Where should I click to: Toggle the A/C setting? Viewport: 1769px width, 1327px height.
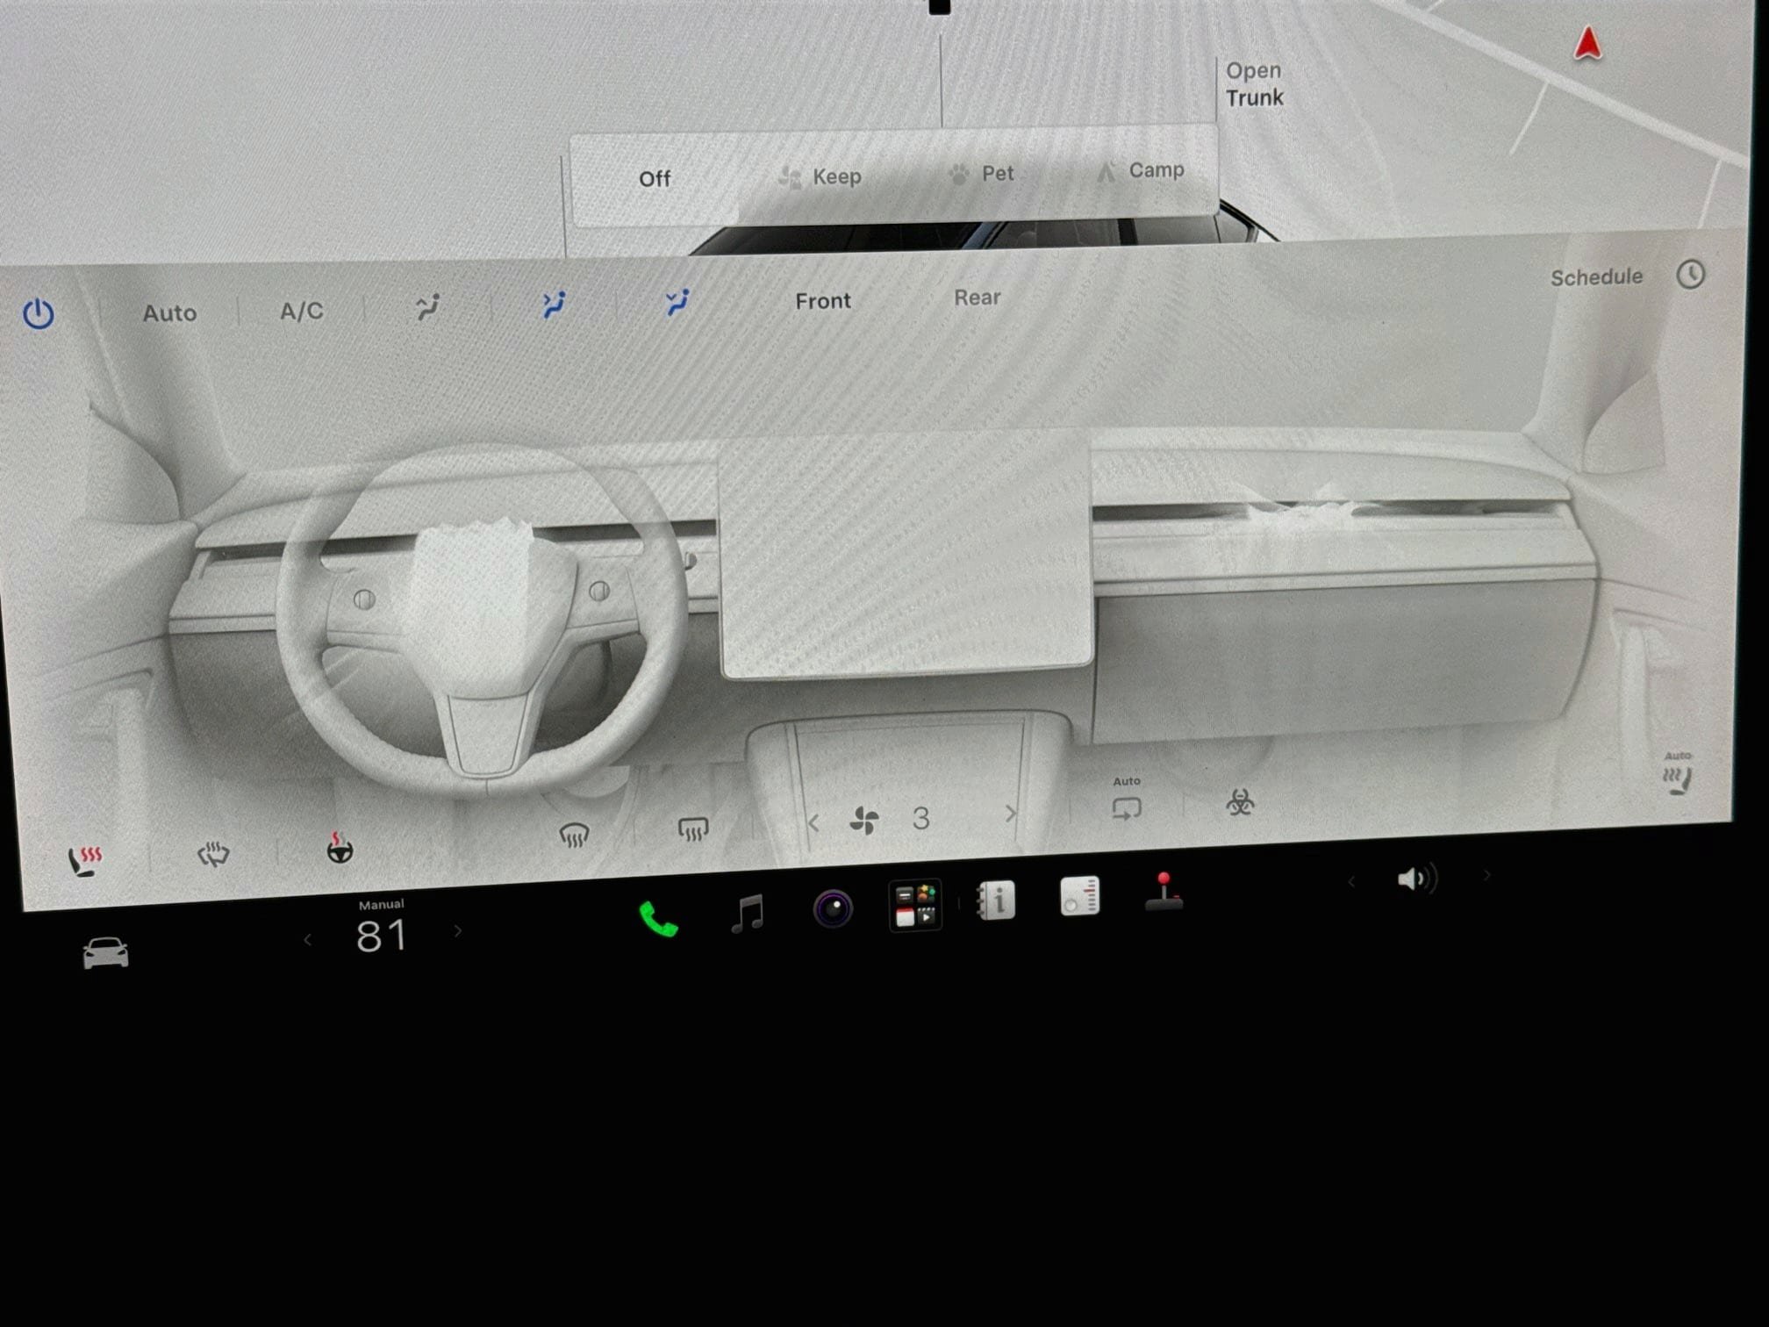click(x=301, y=311)
